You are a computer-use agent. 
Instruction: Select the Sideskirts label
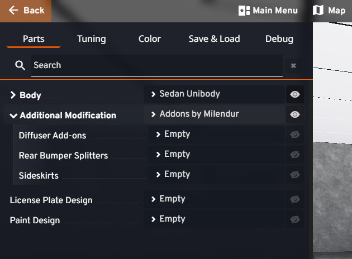coord(39,176)
